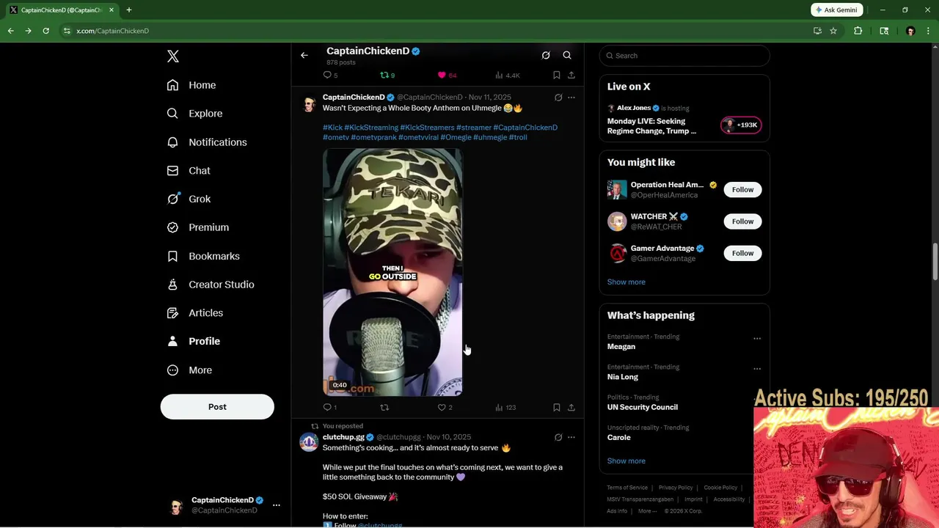
Task: Click the #KickStreaming hashtag
Action: click(371, 128)
